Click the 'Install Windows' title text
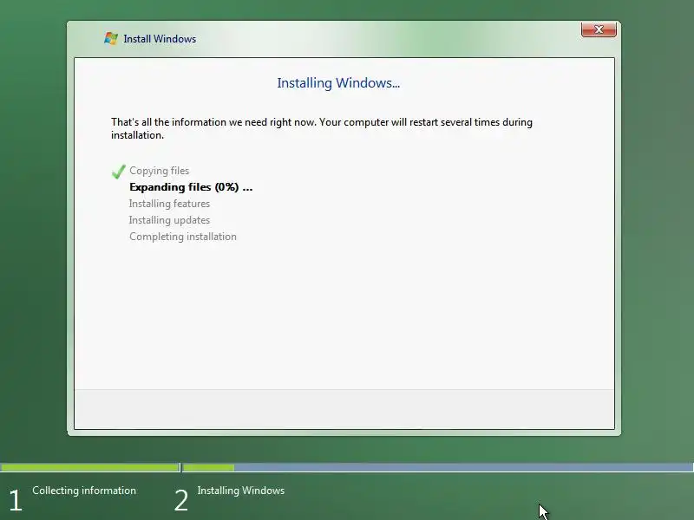 click(160, 39)
